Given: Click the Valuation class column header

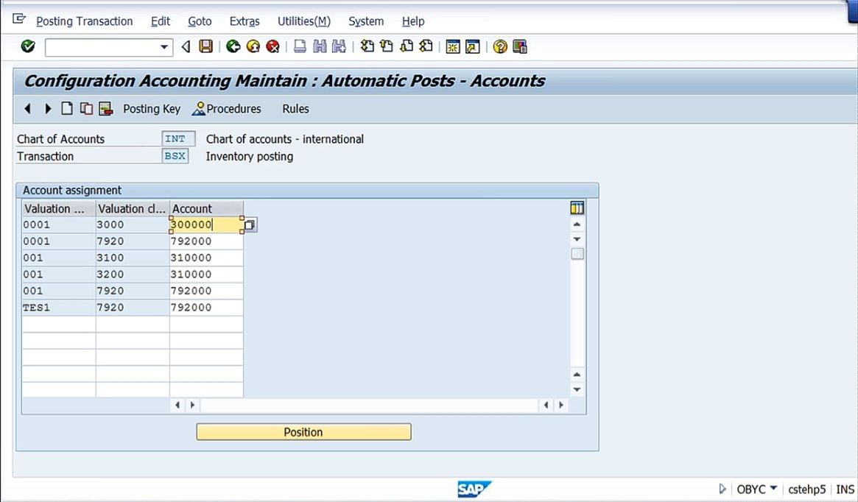Looking at the screenshot, I should tap(133, 208).
